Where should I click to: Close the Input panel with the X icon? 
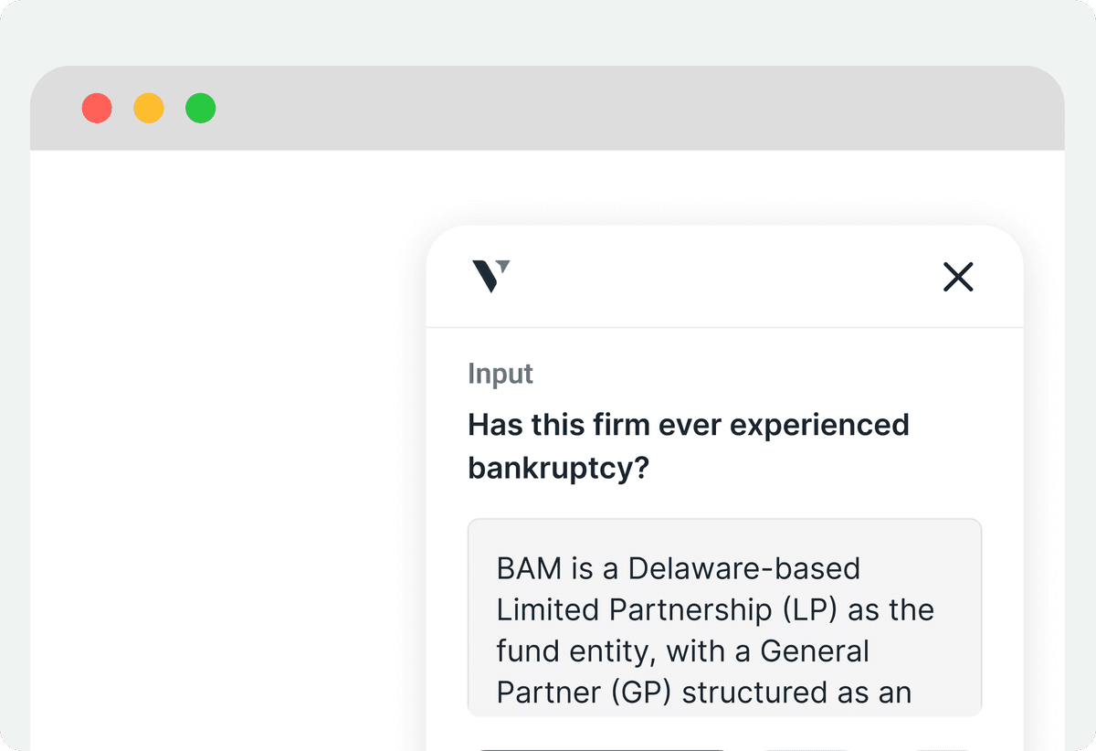958,277
